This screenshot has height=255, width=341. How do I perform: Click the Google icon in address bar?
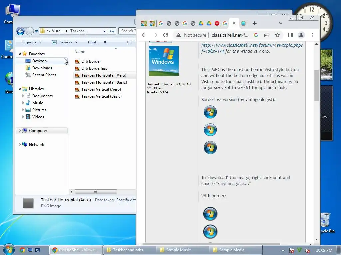pos(256,35)
